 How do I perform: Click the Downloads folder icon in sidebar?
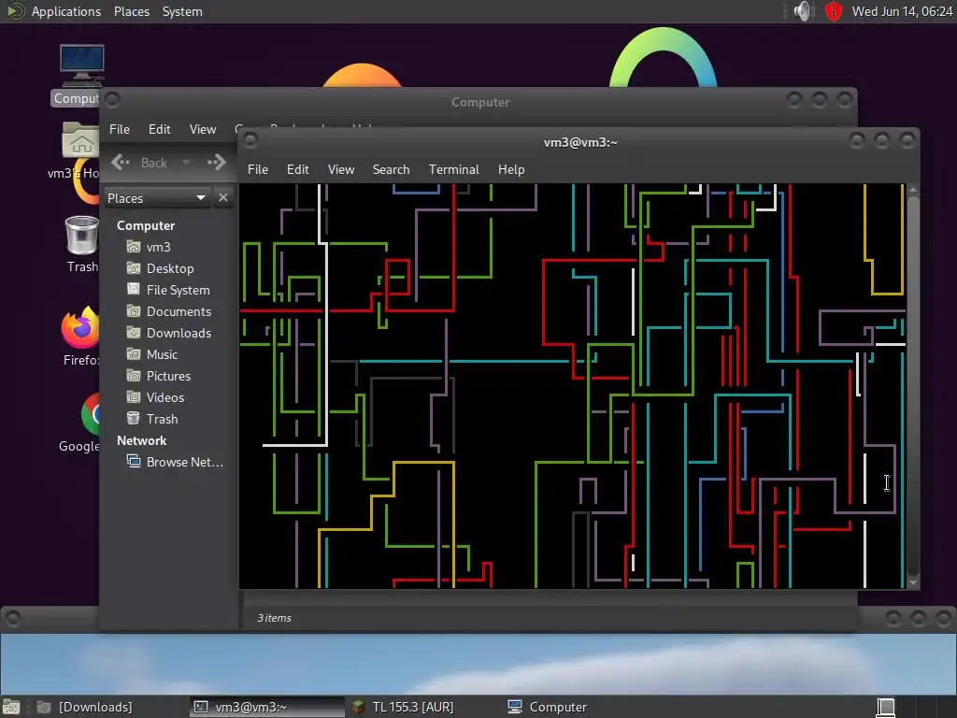(133, 333)
